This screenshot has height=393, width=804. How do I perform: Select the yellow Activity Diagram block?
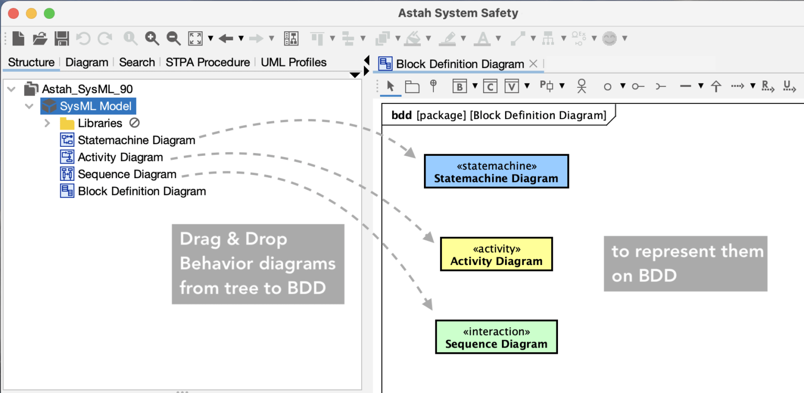click(496, 254)
